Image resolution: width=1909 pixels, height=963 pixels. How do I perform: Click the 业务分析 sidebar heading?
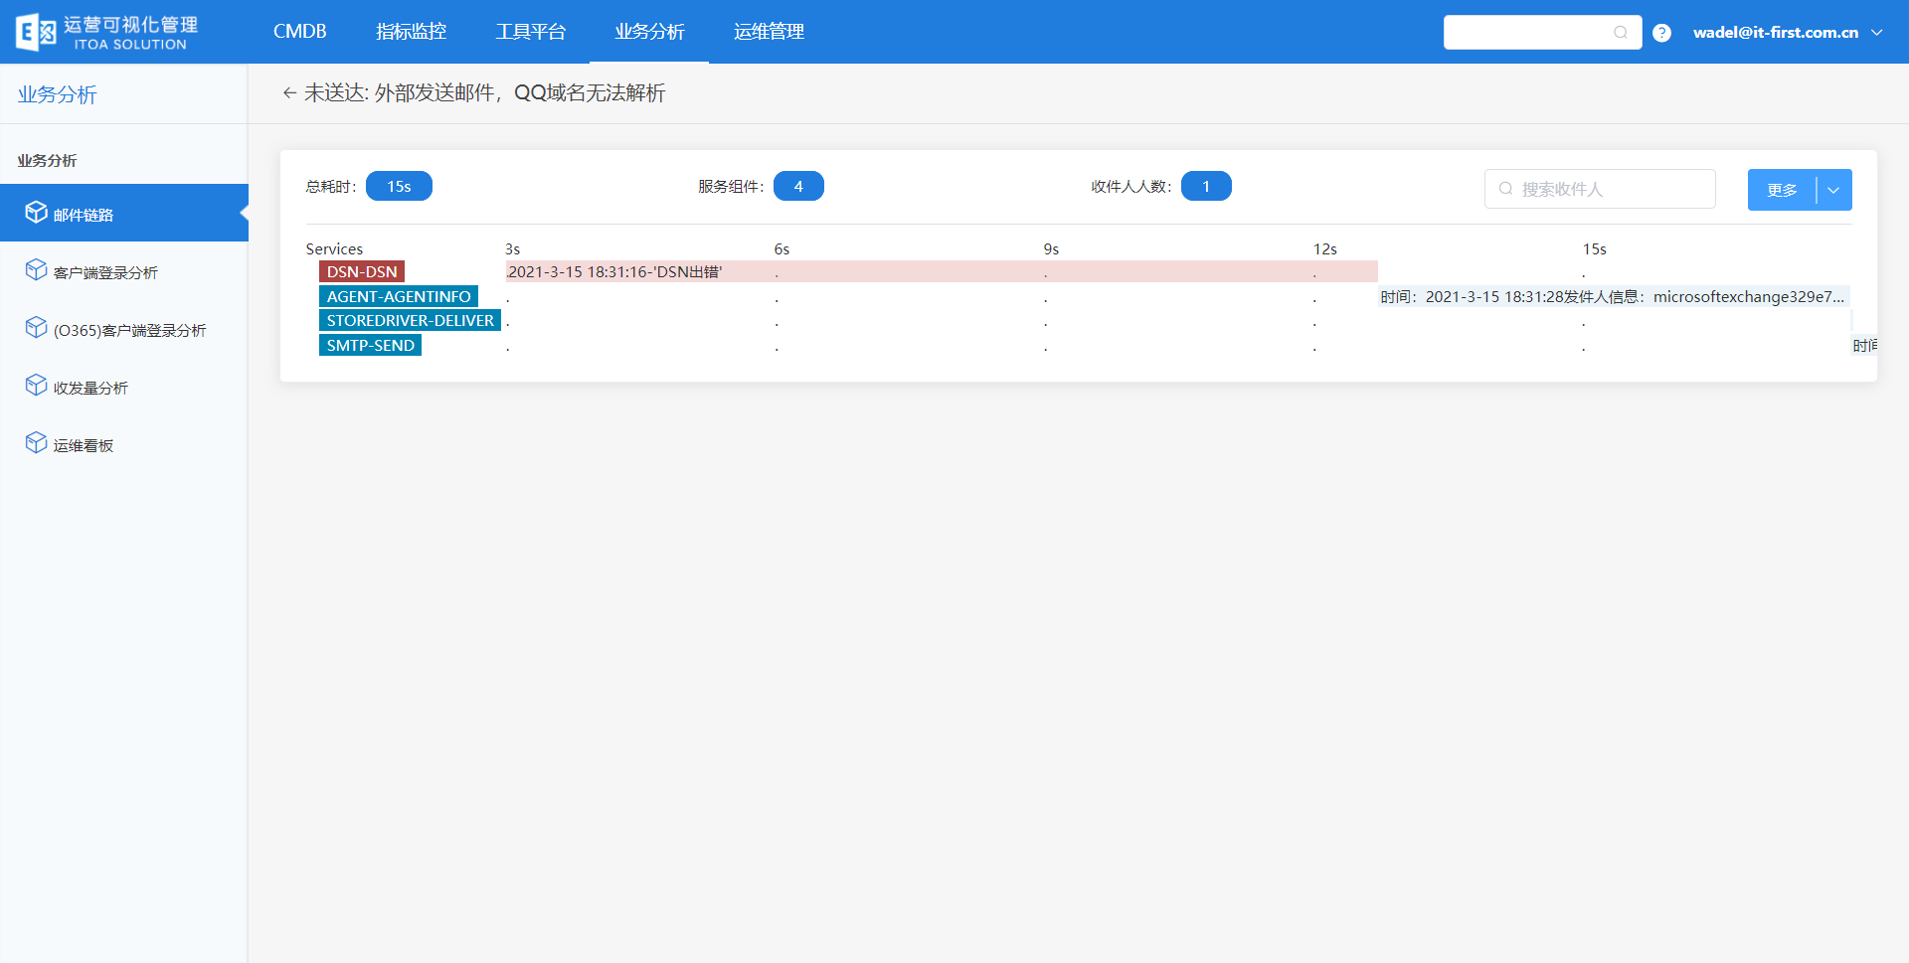[x=47, y=160]
